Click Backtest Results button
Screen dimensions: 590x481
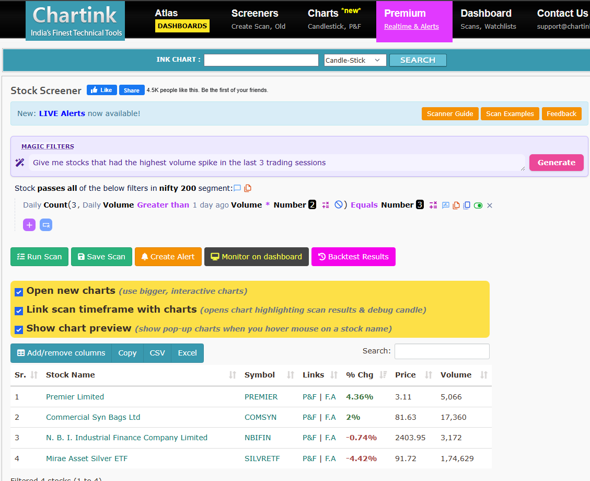tap(353, 256)
